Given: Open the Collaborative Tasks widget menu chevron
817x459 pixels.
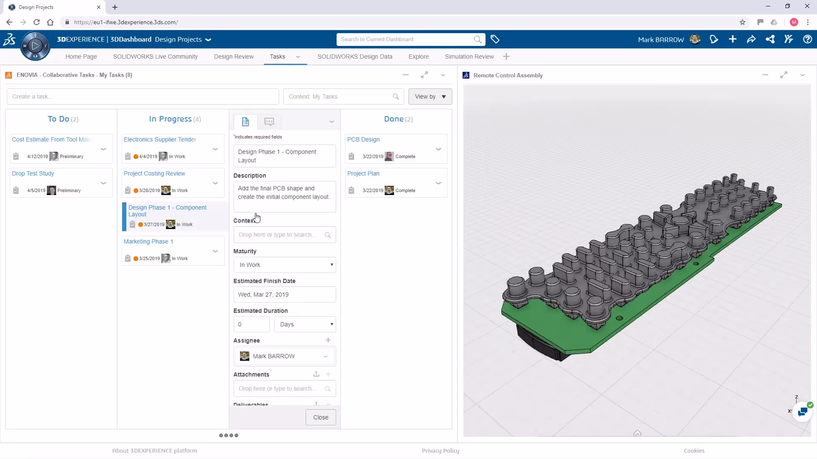Looking at the screenshot, I should click(443, 75).
